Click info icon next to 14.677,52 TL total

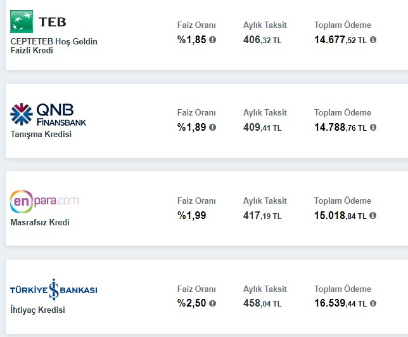[x=373, y=39]
